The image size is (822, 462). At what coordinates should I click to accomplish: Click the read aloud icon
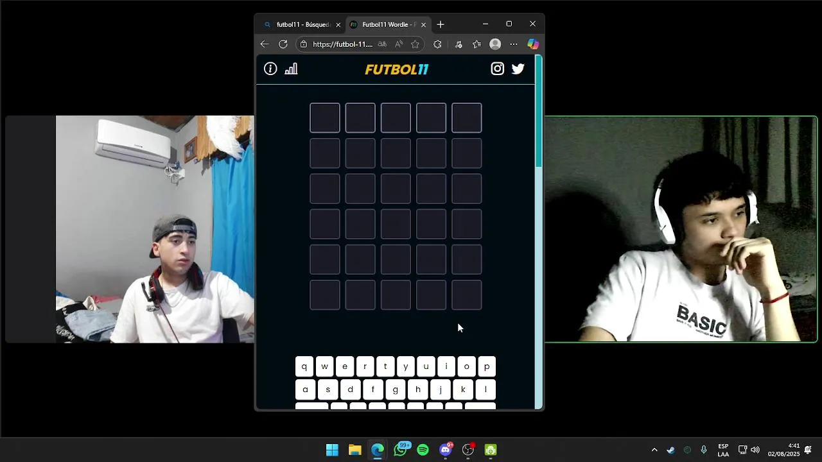399,44
